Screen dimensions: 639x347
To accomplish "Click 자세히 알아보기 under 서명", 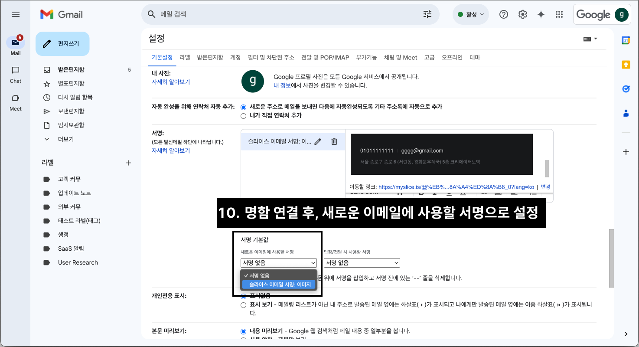I will pyautogui.click(x=171, y=151).
